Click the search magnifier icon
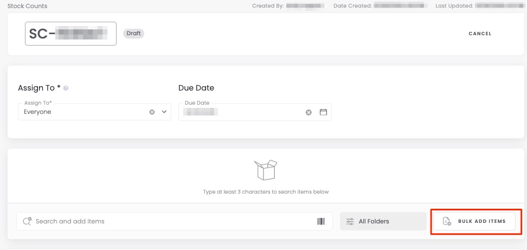The image size is (527, 250). [27, 221]
